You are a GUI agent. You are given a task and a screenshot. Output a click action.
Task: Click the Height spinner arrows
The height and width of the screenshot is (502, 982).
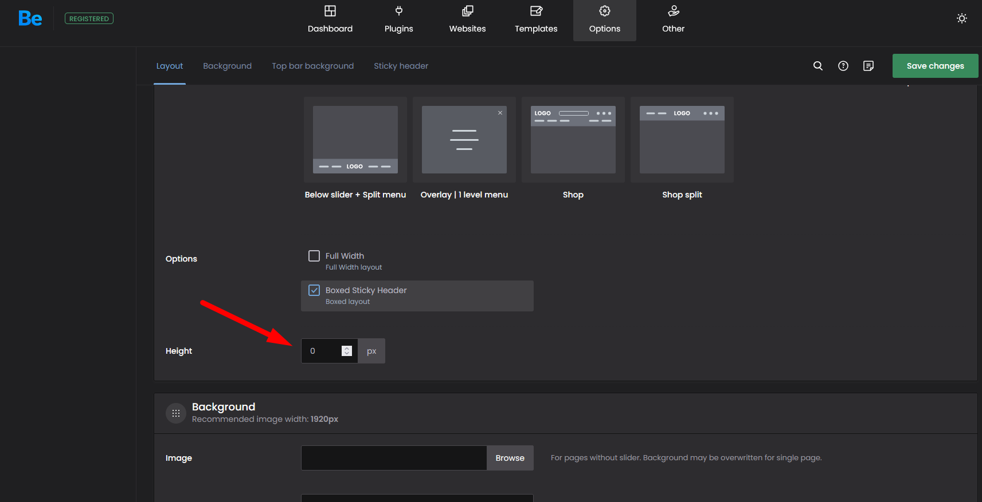pos(347,351)
